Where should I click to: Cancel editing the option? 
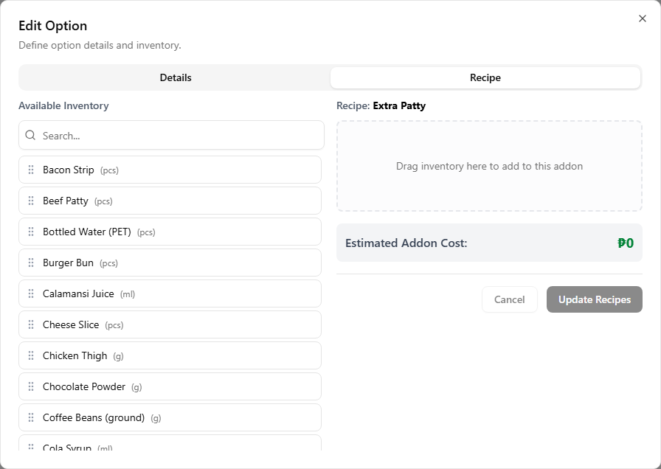click(509, 299)
